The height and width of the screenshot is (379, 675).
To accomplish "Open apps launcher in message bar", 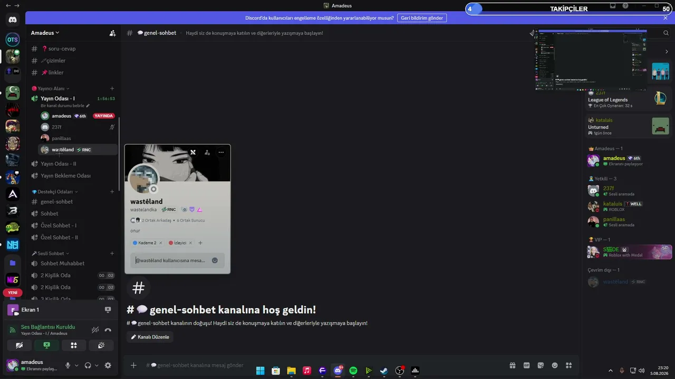I will (568, 365).
